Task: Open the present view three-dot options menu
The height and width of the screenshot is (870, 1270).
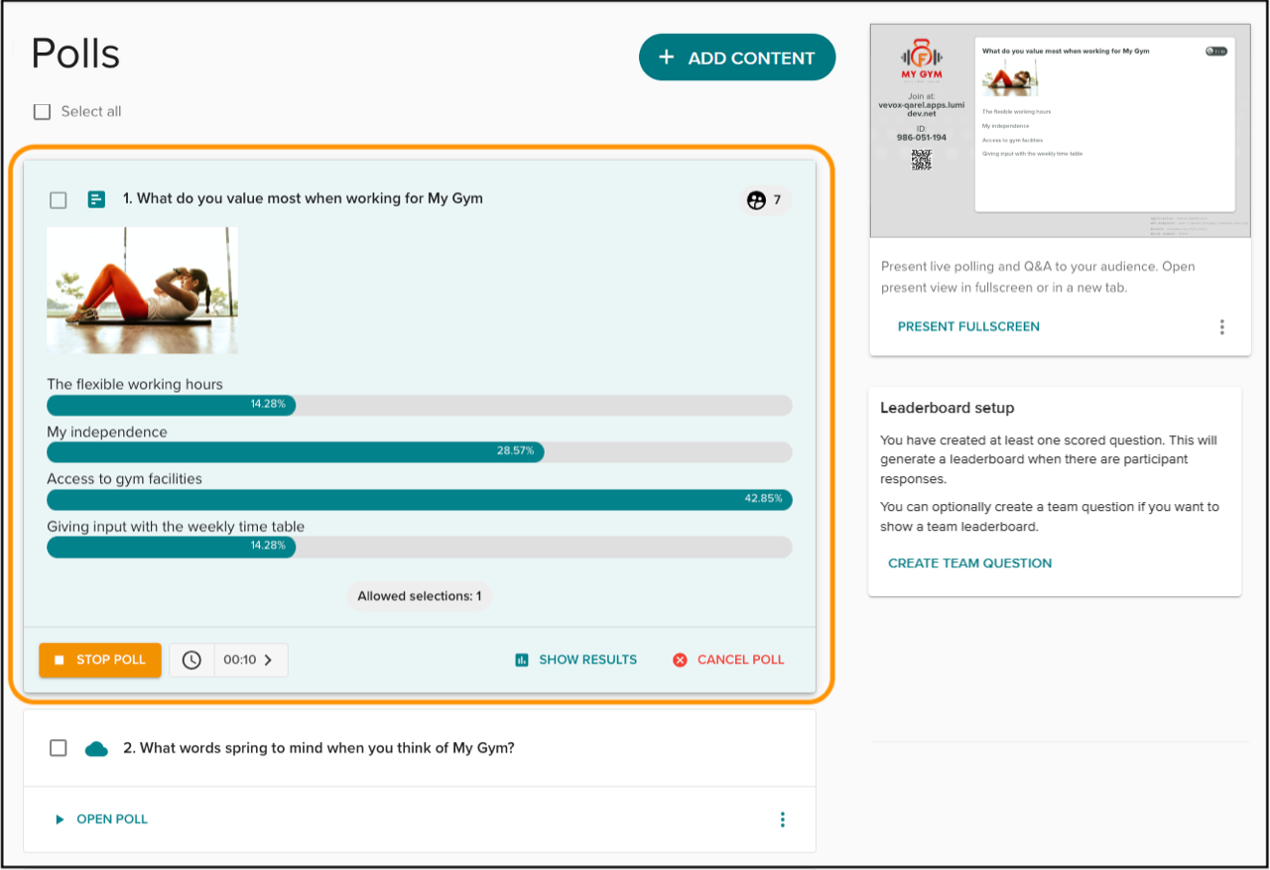Action: click(1221, 327)
